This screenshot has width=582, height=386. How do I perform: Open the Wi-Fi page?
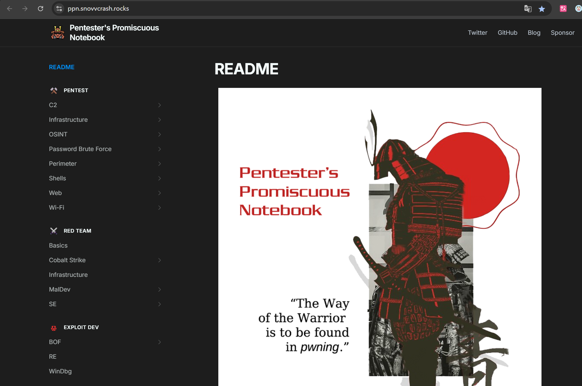coord(57,208)
